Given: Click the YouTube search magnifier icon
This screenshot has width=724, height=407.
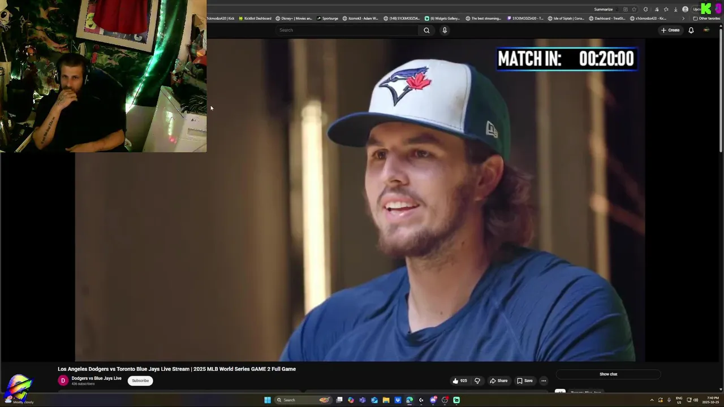Looking at the screenshot, I should 426,30.
